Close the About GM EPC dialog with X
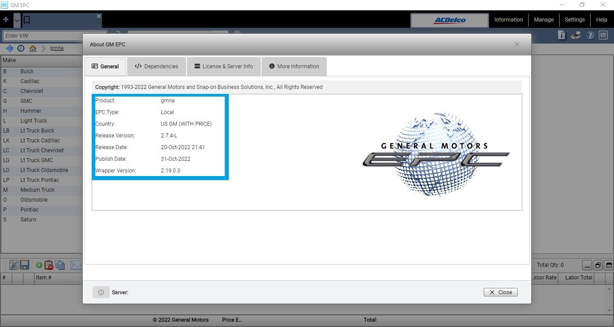 (x=517, y=44)
